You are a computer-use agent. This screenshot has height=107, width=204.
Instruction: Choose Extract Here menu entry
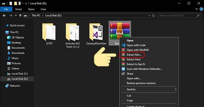point(133,60)
